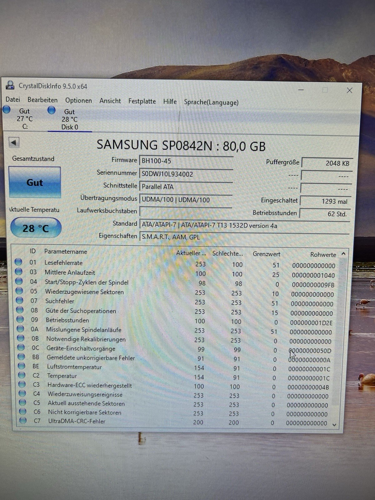The image size is (375, 500).
Task: Select the UltraDMA-CRC-Fehler parameter name
Action: (77, 421)
